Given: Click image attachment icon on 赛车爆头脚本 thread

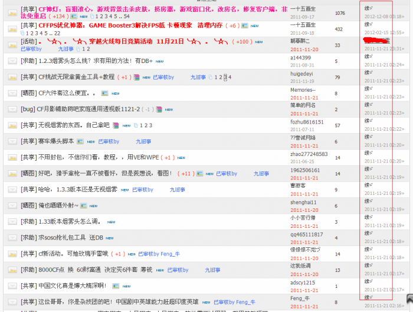Looking at the screenshot, I should point(80,142).
